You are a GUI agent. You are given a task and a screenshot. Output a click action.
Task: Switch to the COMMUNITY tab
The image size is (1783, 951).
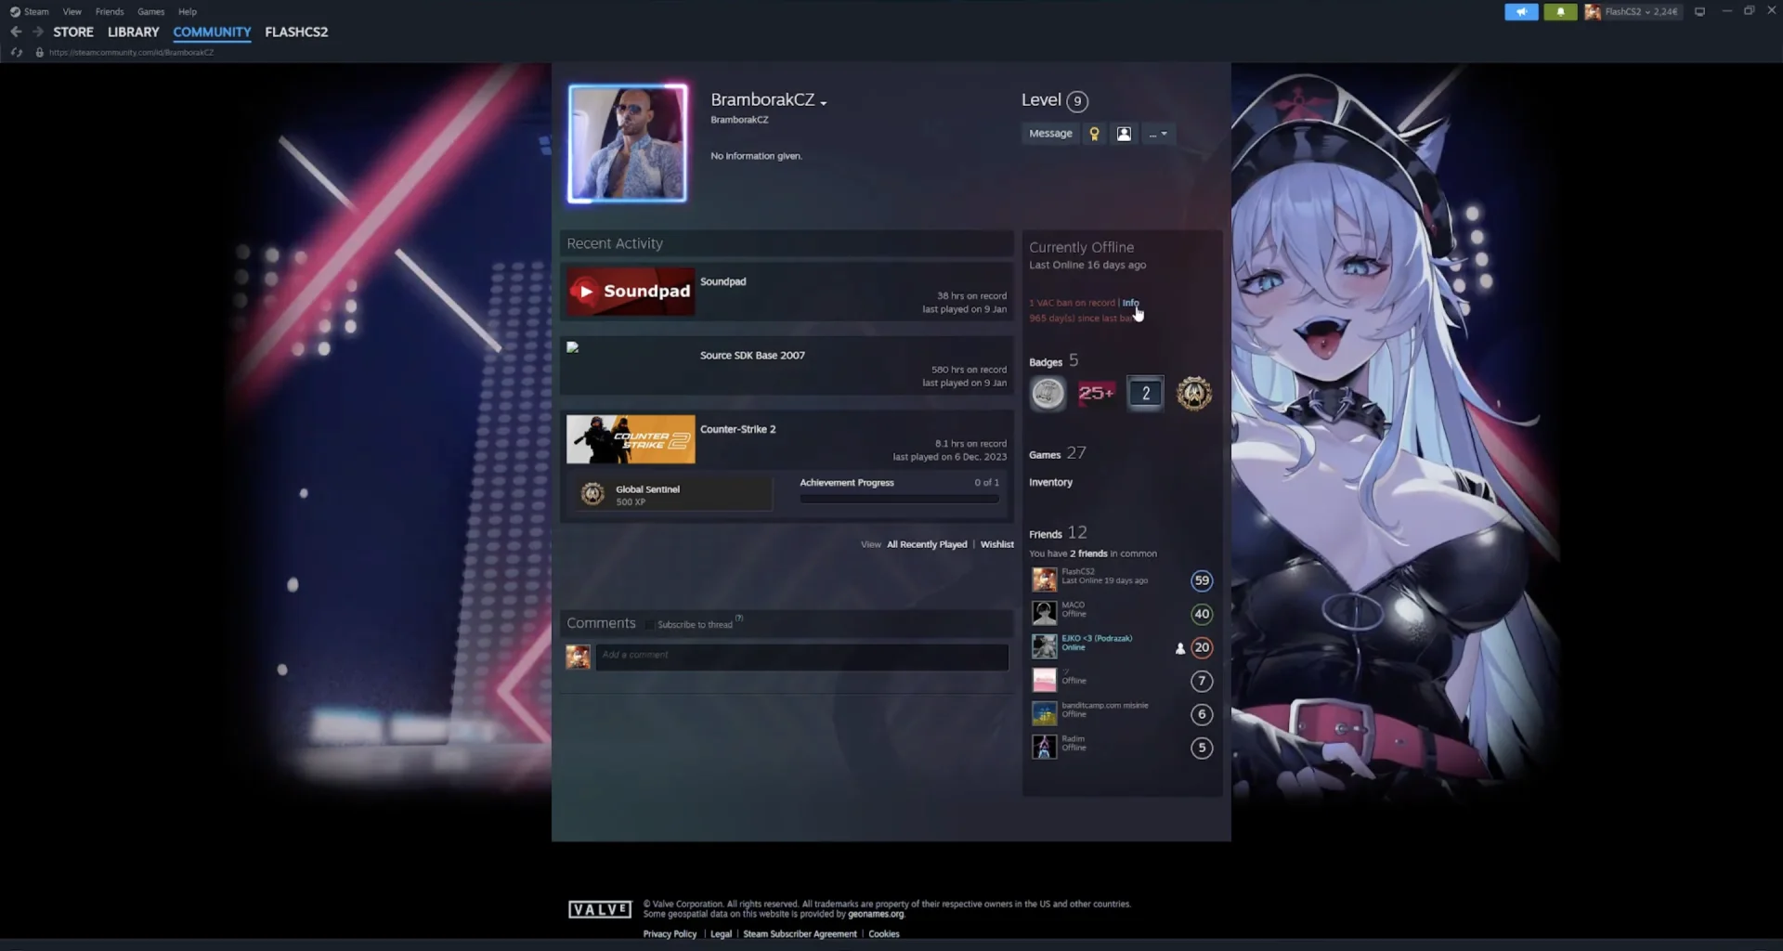[212, 32]
